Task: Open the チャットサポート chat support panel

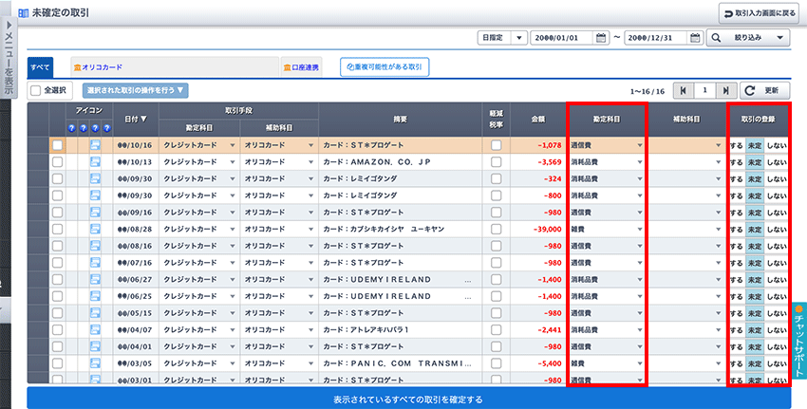Action: click(798, 342)
